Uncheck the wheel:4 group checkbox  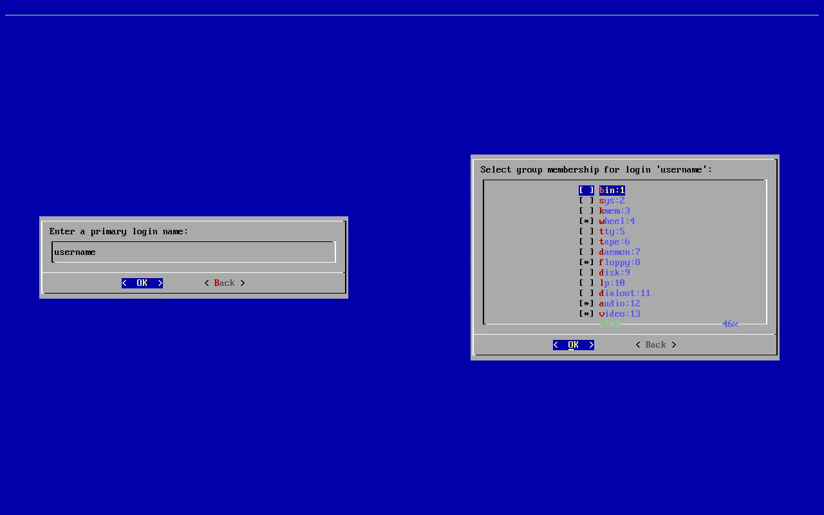pos(586,221)
